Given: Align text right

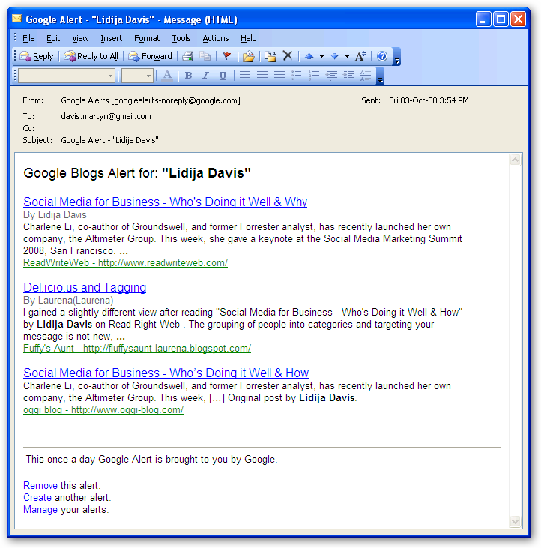Looking at the screenshot, I should click(279, 76).
